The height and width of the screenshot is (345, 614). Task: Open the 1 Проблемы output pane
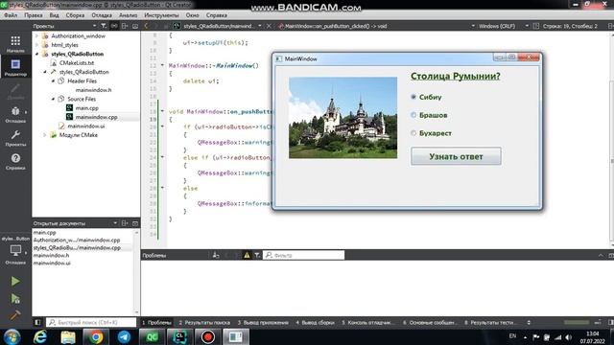point(156,322)
